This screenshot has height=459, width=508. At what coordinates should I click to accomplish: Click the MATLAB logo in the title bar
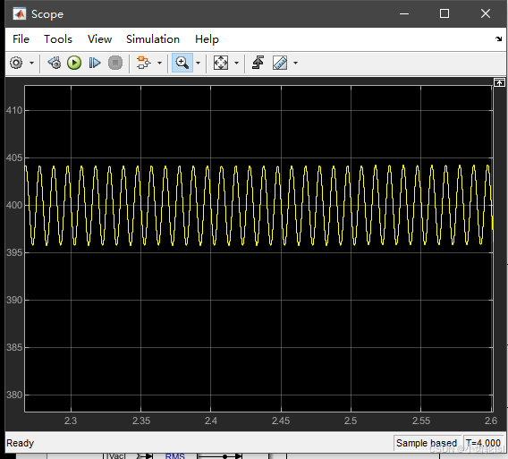tap(19, 14)
